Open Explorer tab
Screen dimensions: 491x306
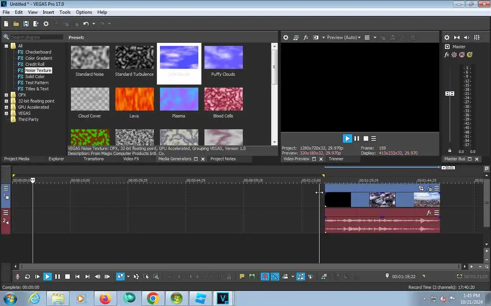(56, 159)
